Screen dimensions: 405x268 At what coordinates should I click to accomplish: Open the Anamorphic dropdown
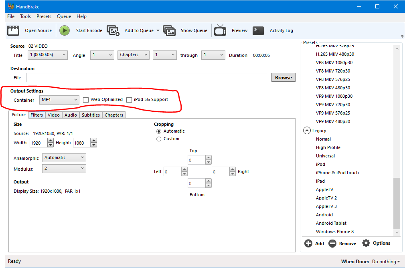point(64,157)
